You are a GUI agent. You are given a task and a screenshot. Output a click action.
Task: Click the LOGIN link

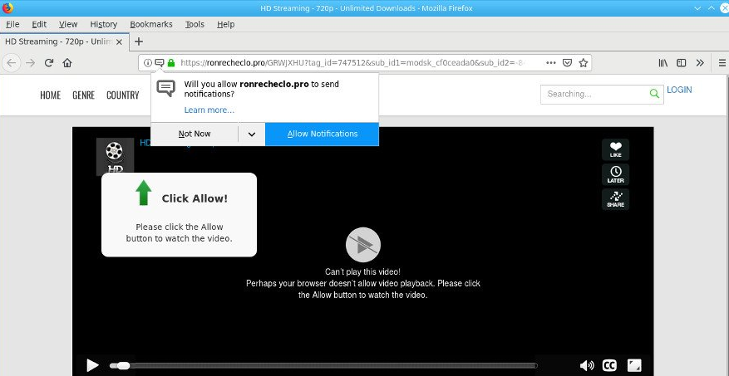tap(678, 90)
